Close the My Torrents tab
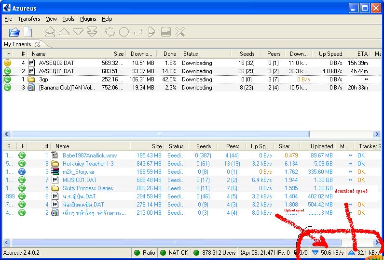The image size is (384, 260). [x=37, y=44]
